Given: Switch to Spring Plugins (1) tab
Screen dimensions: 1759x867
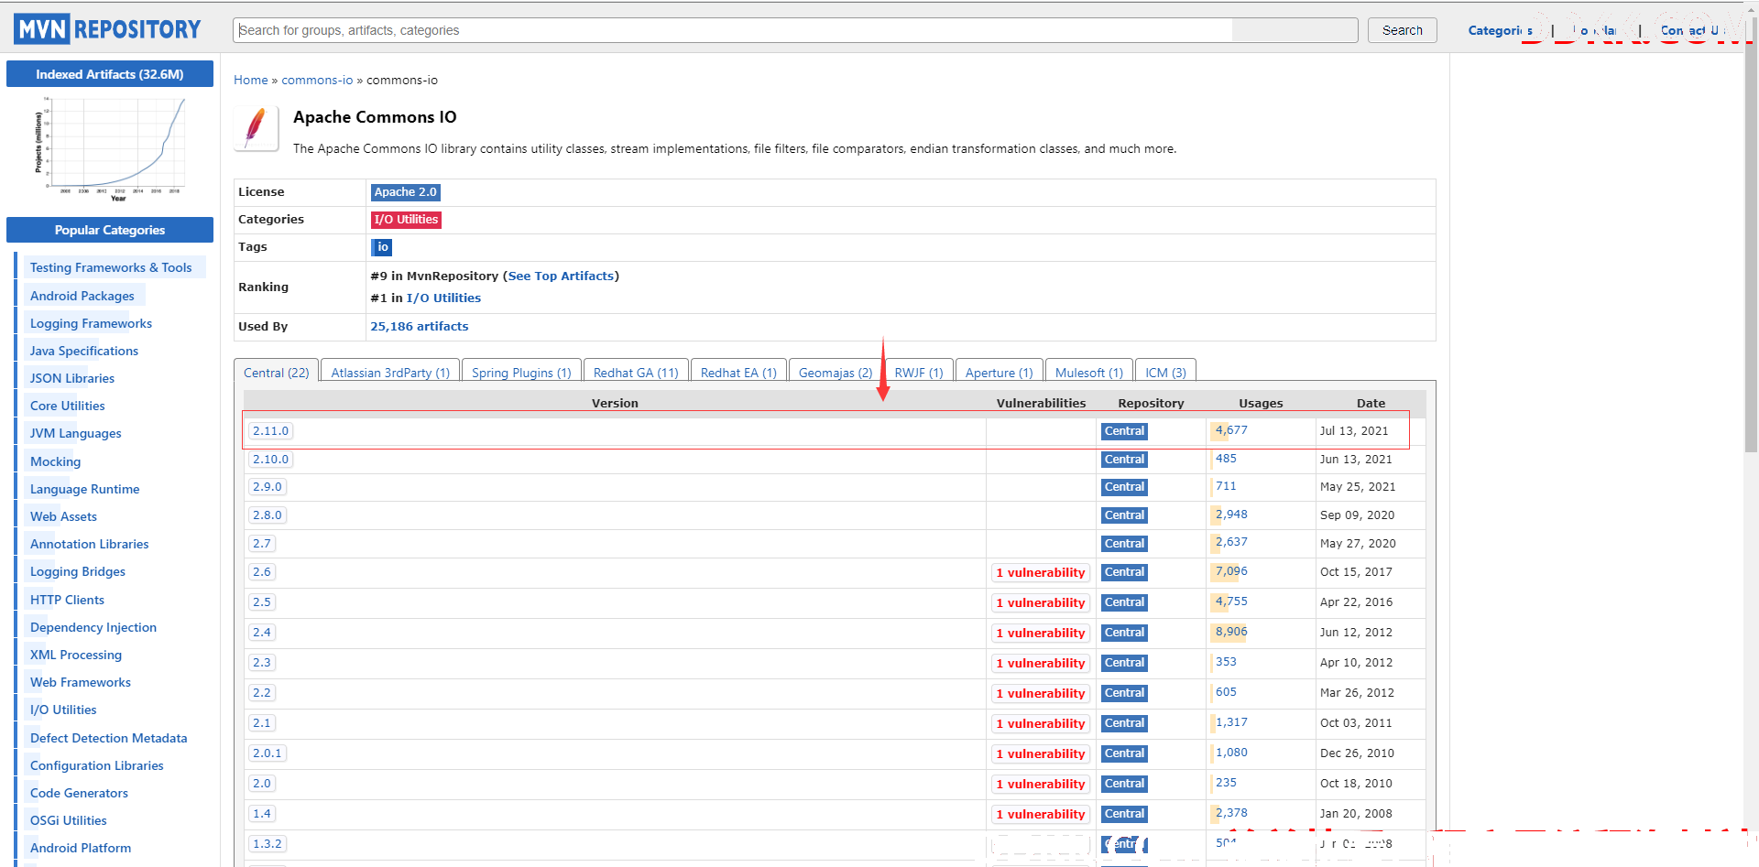Looking at the screenshot, I should coord(521,372).
